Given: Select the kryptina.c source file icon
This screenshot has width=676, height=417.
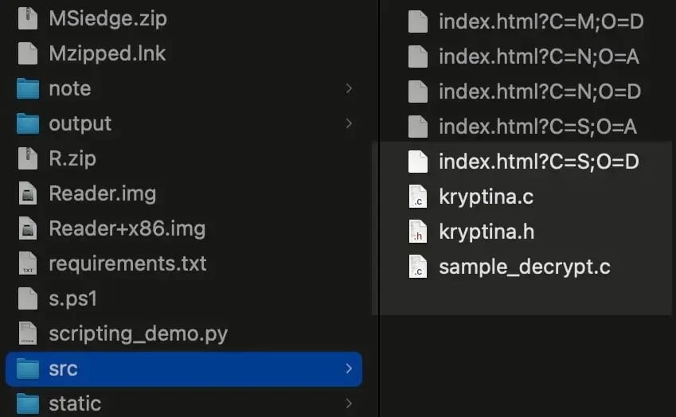Looking at the screenshot, I should (418, 197).
